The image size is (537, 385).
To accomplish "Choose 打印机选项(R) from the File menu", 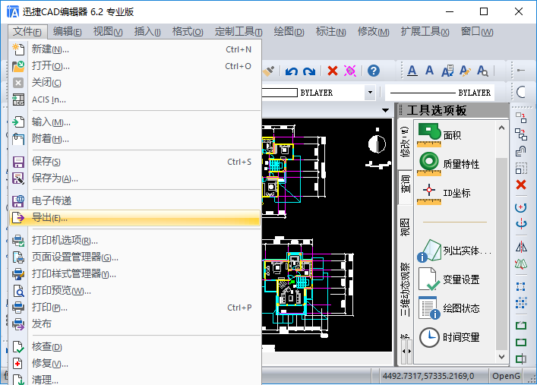I will [x=135, y=240].
